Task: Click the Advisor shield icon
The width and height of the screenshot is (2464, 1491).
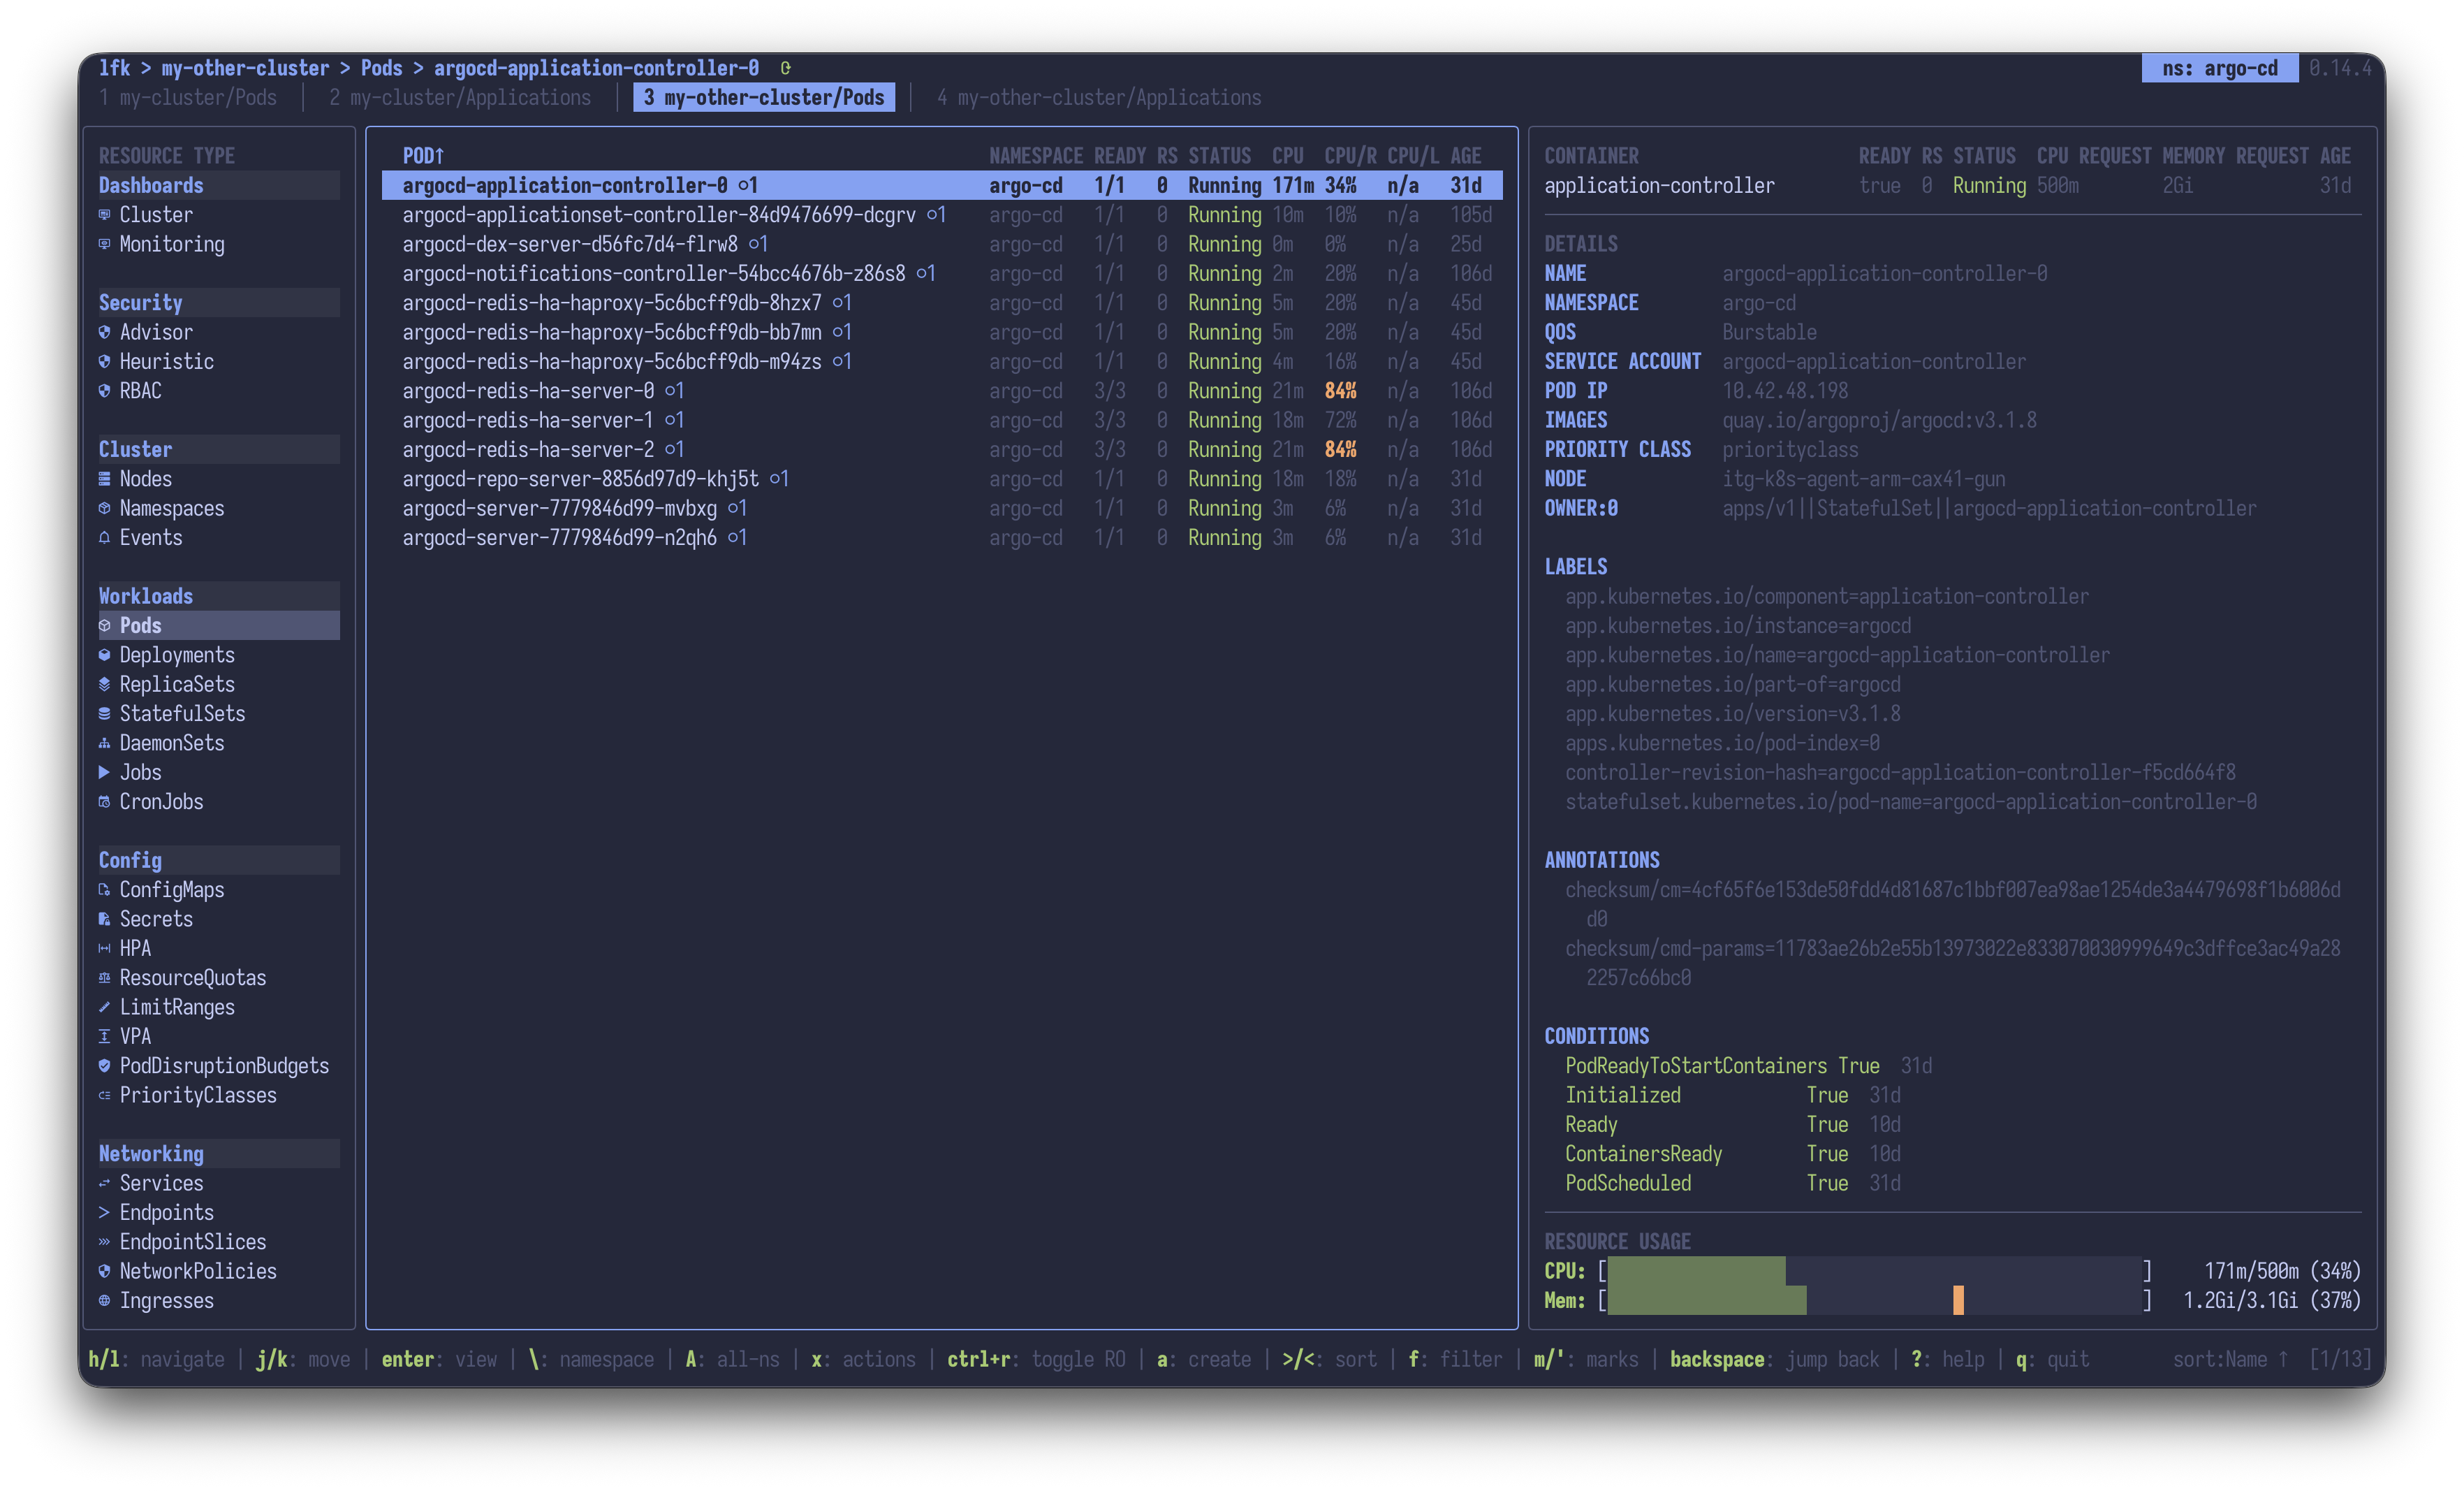Action: click(104, 332)
